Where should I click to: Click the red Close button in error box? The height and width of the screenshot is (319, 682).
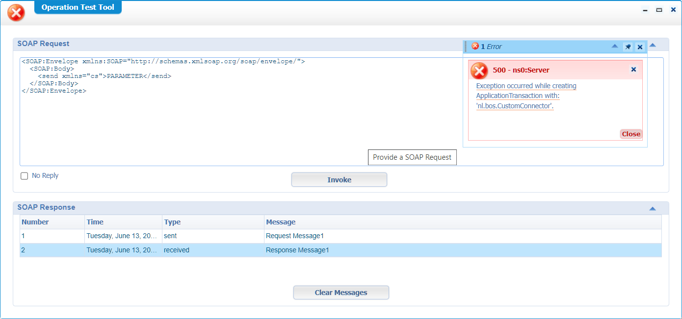(x=631, y=134)
